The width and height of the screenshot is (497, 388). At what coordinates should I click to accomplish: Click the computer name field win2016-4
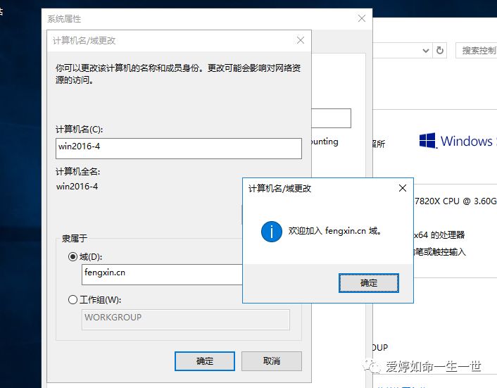coord(178,149)
